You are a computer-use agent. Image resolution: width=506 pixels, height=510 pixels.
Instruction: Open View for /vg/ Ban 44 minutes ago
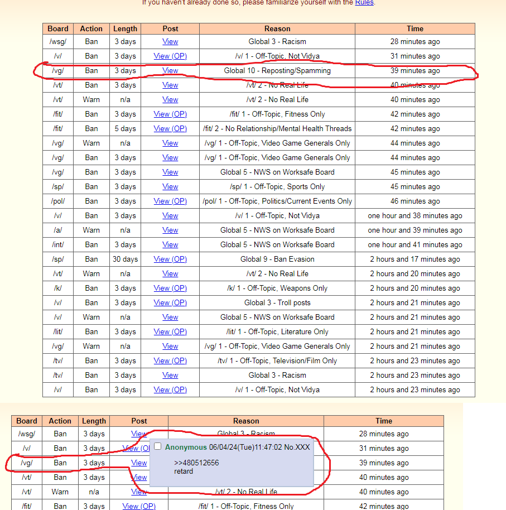coord(170,158)
